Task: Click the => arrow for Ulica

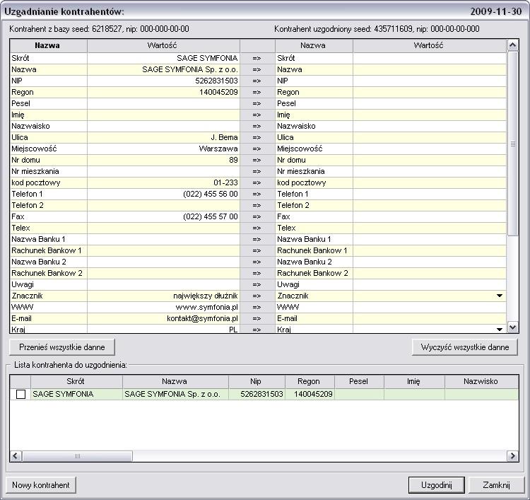Action: (257, 137)
